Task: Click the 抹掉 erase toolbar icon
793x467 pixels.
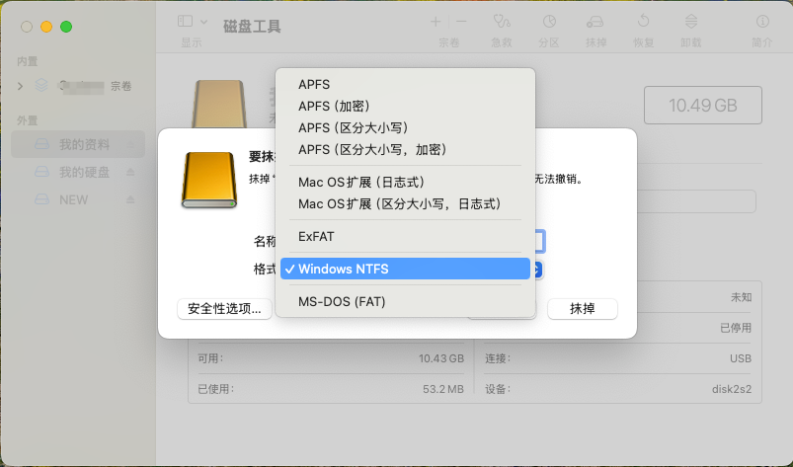Action: coord(595,22)
